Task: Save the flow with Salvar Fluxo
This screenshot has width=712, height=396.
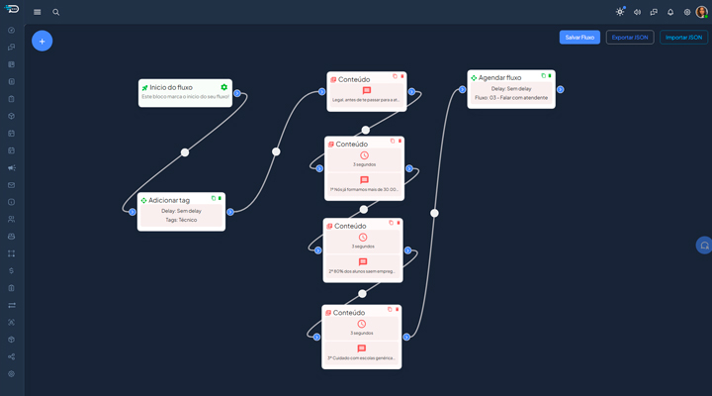Action: click(x=579, y=38)
